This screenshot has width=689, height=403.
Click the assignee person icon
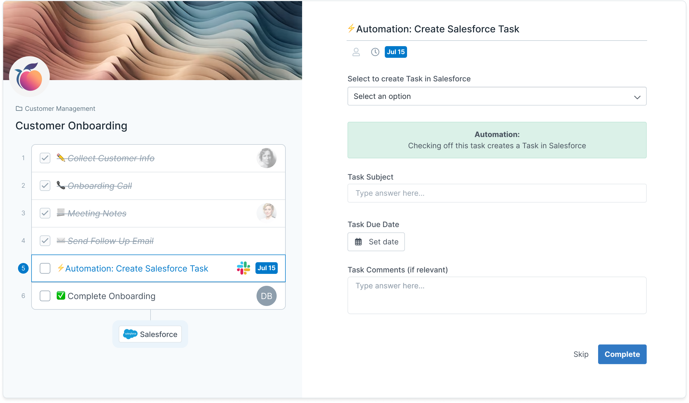click(x=356, y=52)
